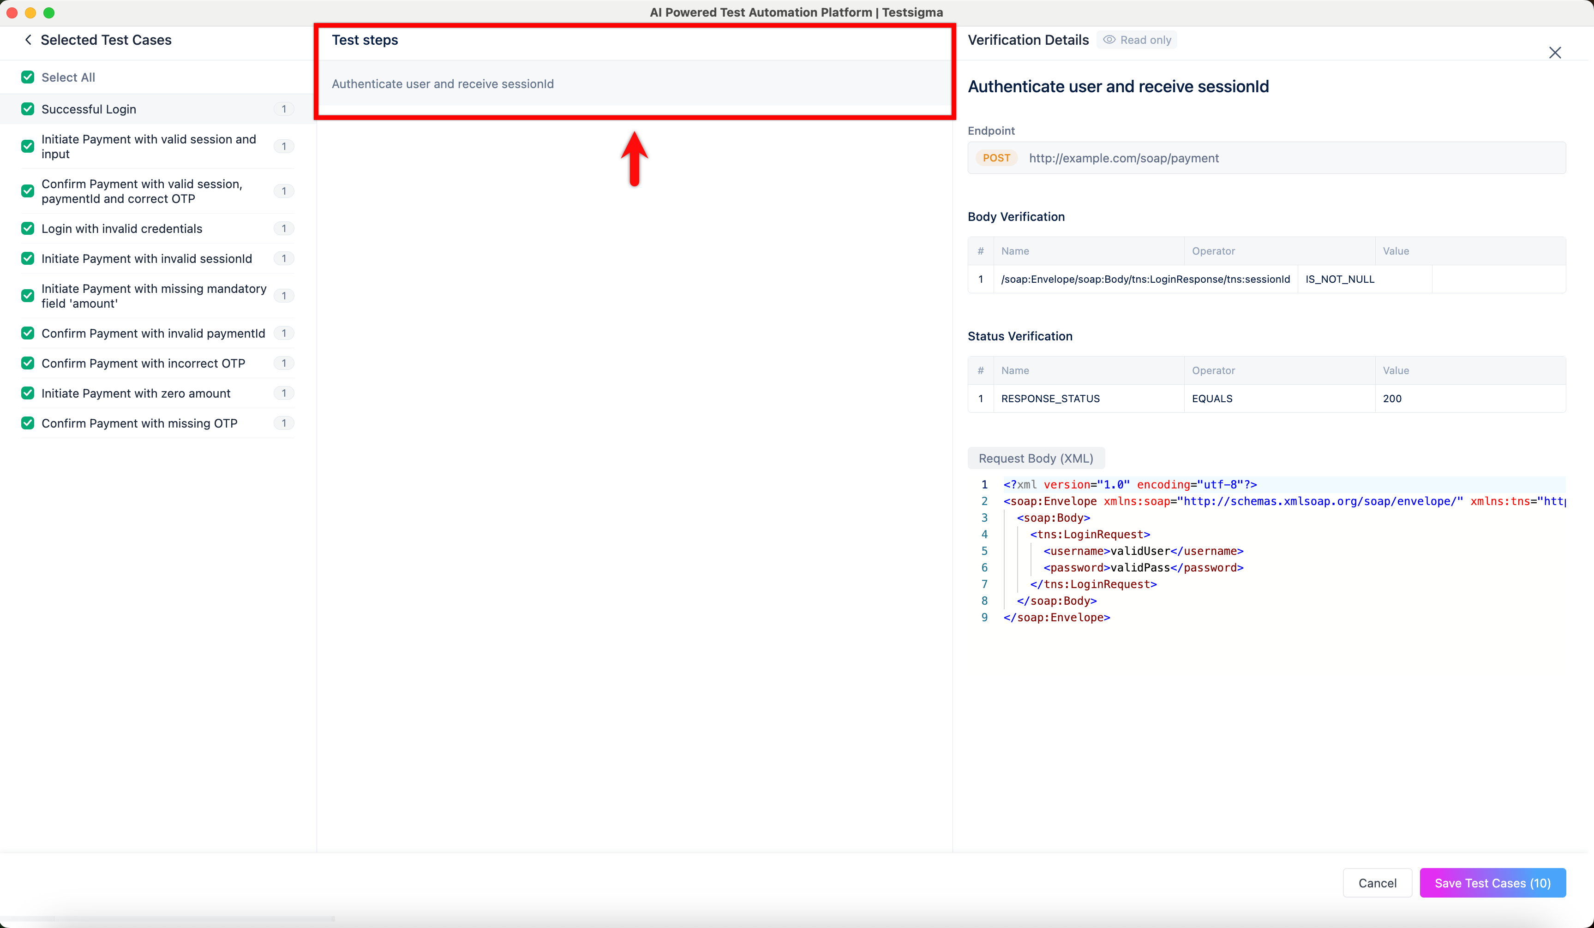Click the horizontal scrollbar at the bottom left
Image resolution: width=1594 pixels, height=928 pixels.
[x=168, y=918]
